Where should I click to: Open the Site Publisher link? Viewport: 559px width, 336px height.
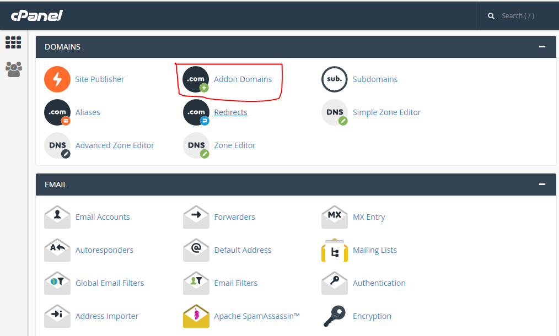[x=100, y=79]
